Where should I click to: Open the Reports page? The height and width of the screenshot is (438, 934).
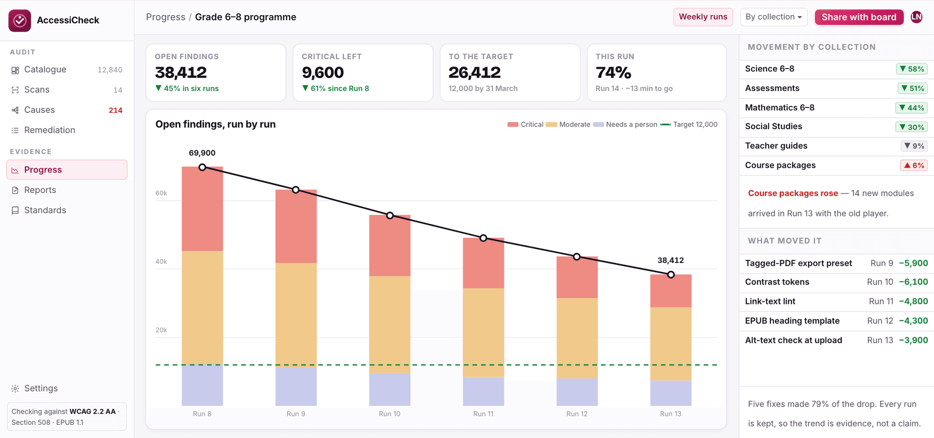(x=67, y=191)
